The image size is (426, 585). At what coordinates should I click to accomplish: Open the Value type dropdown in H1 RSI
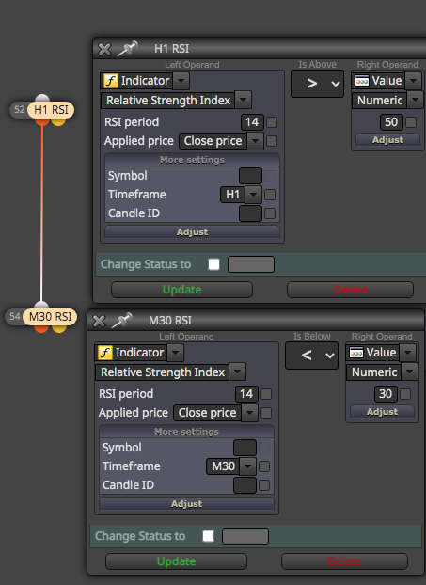pyautogui.click(x=413, y=81)
